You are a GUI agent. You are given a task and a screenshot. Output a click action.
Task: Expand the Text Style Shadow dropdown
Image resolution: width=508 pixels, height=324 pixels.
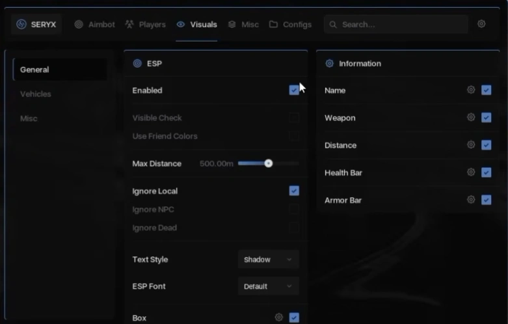[x=268, y=260]
